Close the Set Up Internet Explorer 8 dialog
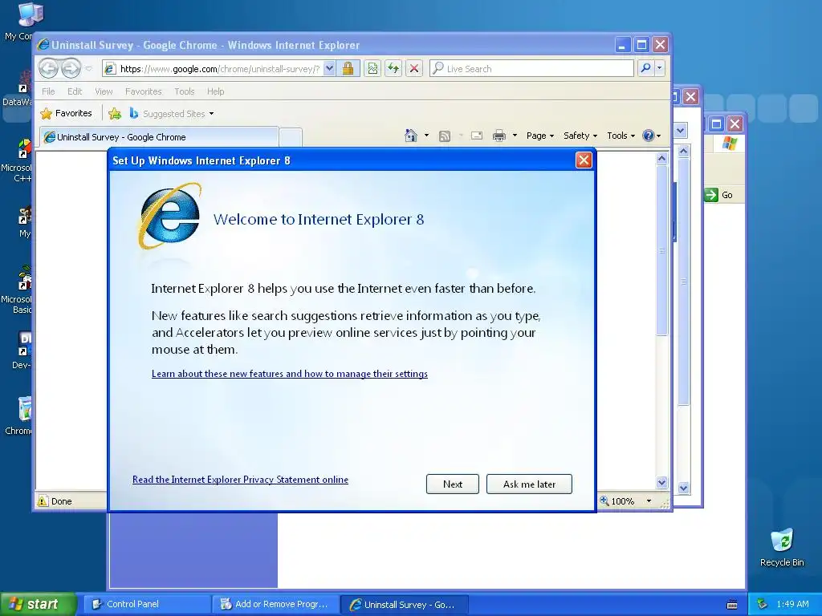 (x=584, y=160)
